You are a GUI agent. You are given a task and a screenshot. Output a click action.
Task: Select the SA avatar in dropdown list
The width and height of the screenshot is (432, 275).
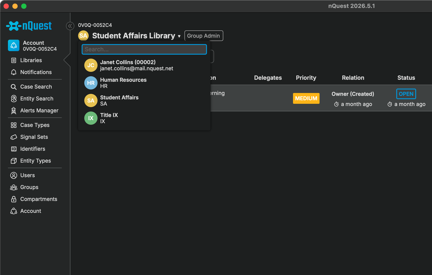click(x=91, y=101)
